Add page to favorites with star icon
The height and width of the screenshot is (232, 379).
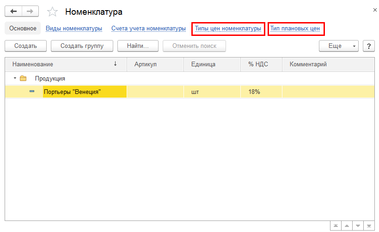[x=53, y=12]
